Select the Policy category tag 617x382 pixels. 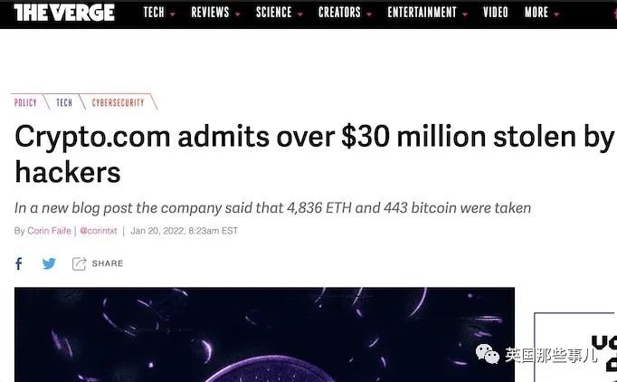pos(25,103)
